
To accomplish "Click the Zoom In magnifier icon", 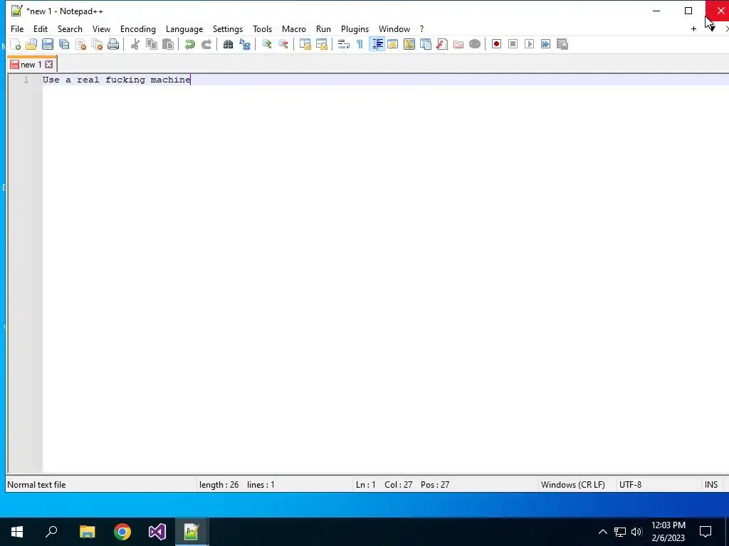I will (x=266, y=44).
